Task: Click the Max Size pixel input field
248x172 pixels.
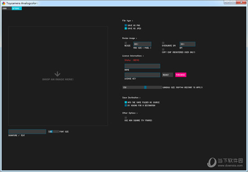Action: [x=142, y=44]
